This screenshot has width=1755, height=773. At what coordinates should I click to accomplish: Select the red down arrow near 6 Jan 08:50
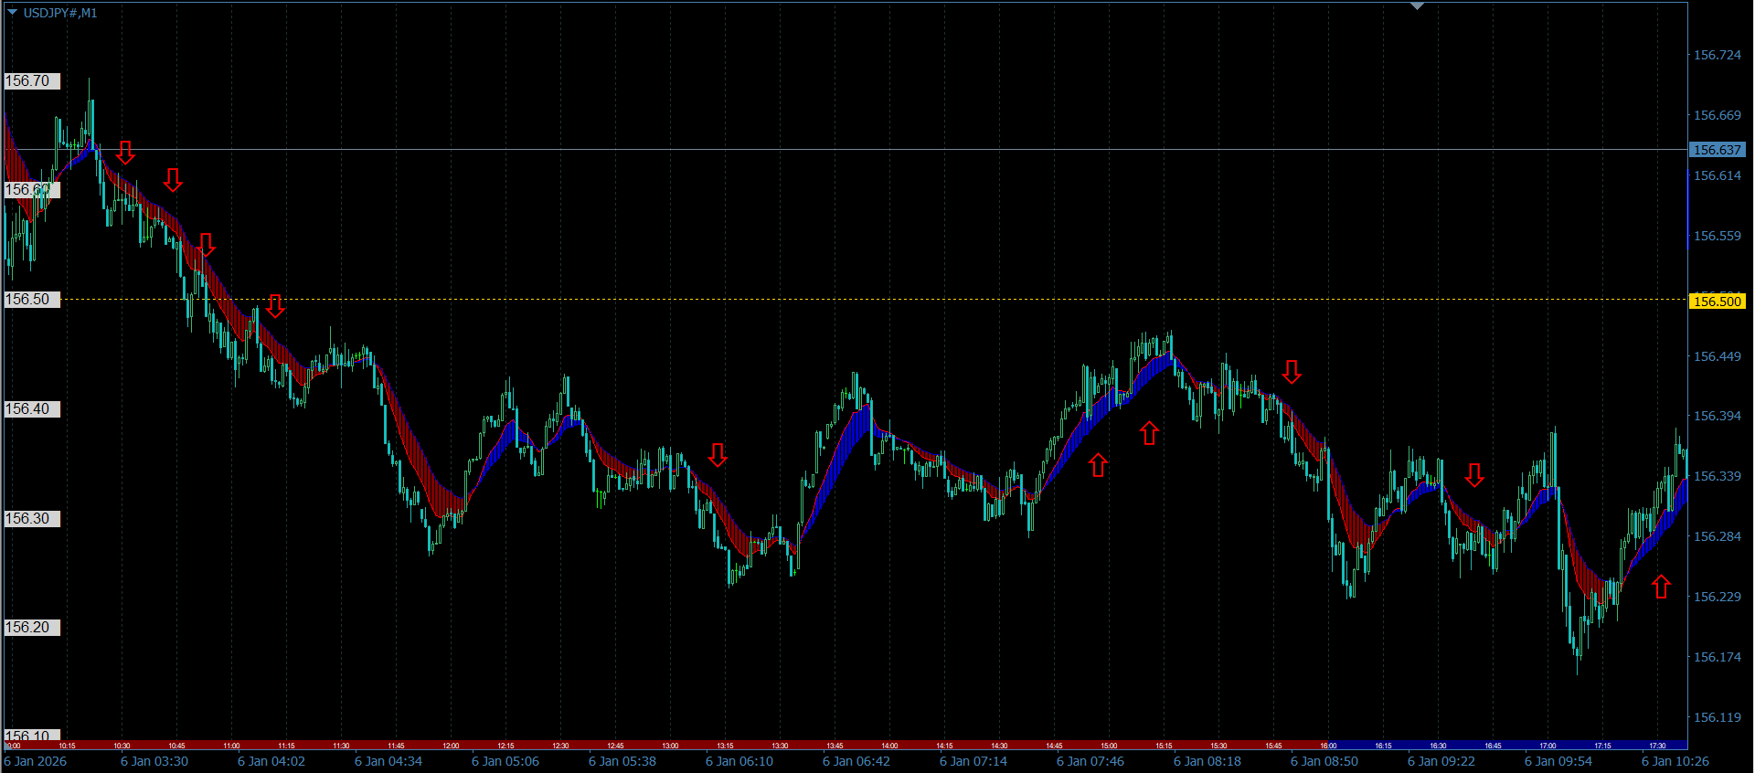tap(1291, 371)
